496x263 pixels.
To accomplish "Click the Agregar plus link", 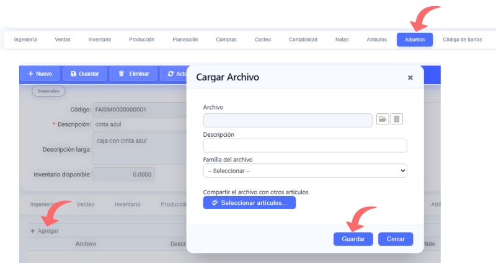I will tap(44, 231).
